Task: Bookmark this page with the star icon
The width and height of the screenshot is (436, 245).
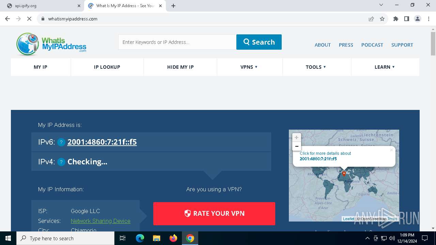Action: [382, 19]
